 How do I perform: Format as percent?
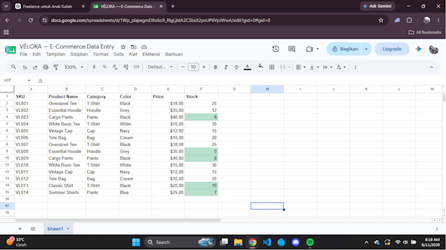click(x=104, y=67)
